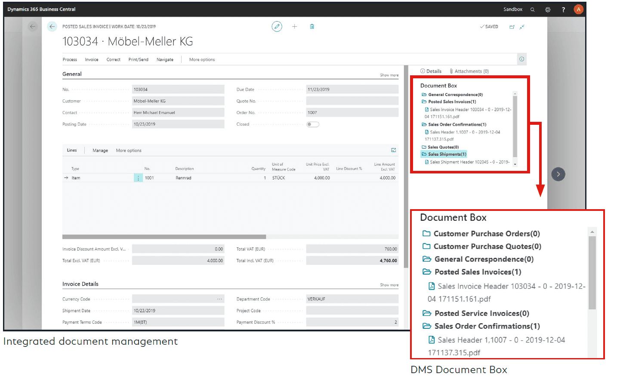Collapse Posted Sales Invoices(1) in small Document Box
The image size is (617, 377).
[449, 102]
